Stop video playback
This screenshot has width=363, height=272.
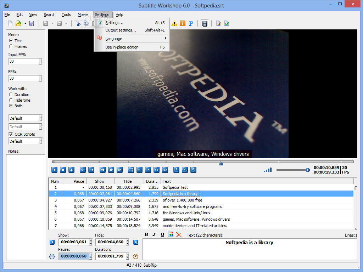(63, 170)
